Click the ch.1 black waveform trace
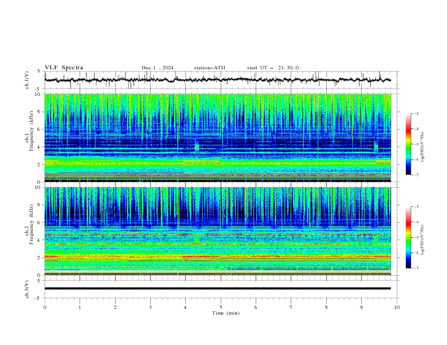This screenshot has width=447, height=345. [x=217, y=80]
